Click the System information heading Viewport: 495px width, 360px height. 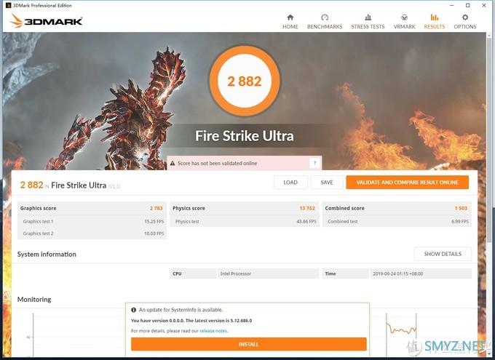(x=47, y=255)
